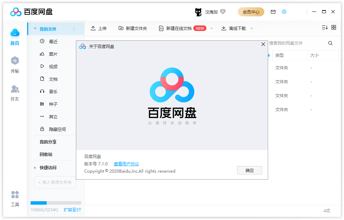The height and width of the screenshot is (220, 344).
Task: Select 我的分享 in sidebar
Action: pyautogui.click(x=48, y=142)
